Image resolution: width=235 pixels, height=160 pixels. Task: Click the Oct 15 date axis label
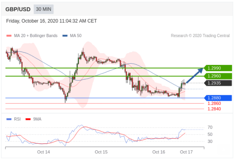(101, 152)
